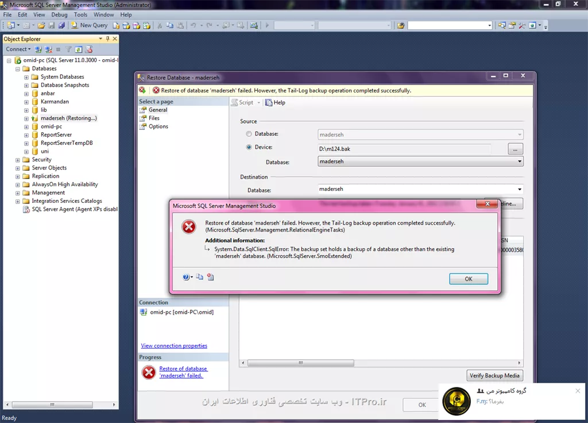Click the Refresh icon in Object Explorer toolbar
This screenshot has width=588, height=423.
(78, 49)
